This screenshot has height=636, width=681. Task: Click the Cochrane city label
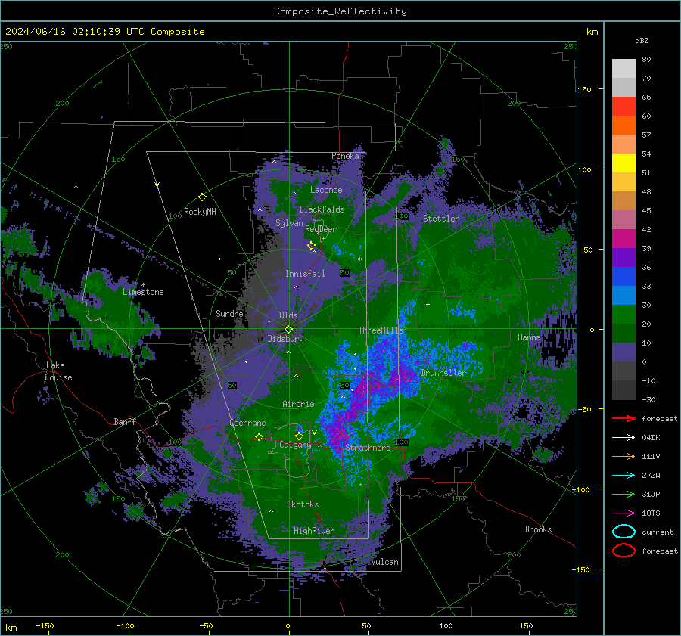[x=247, y=423]
